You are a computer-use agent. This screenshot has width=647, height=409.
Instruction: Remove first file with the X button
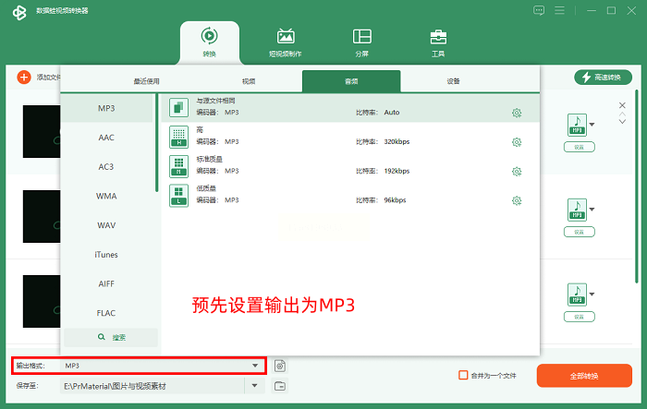pos(622,105)
